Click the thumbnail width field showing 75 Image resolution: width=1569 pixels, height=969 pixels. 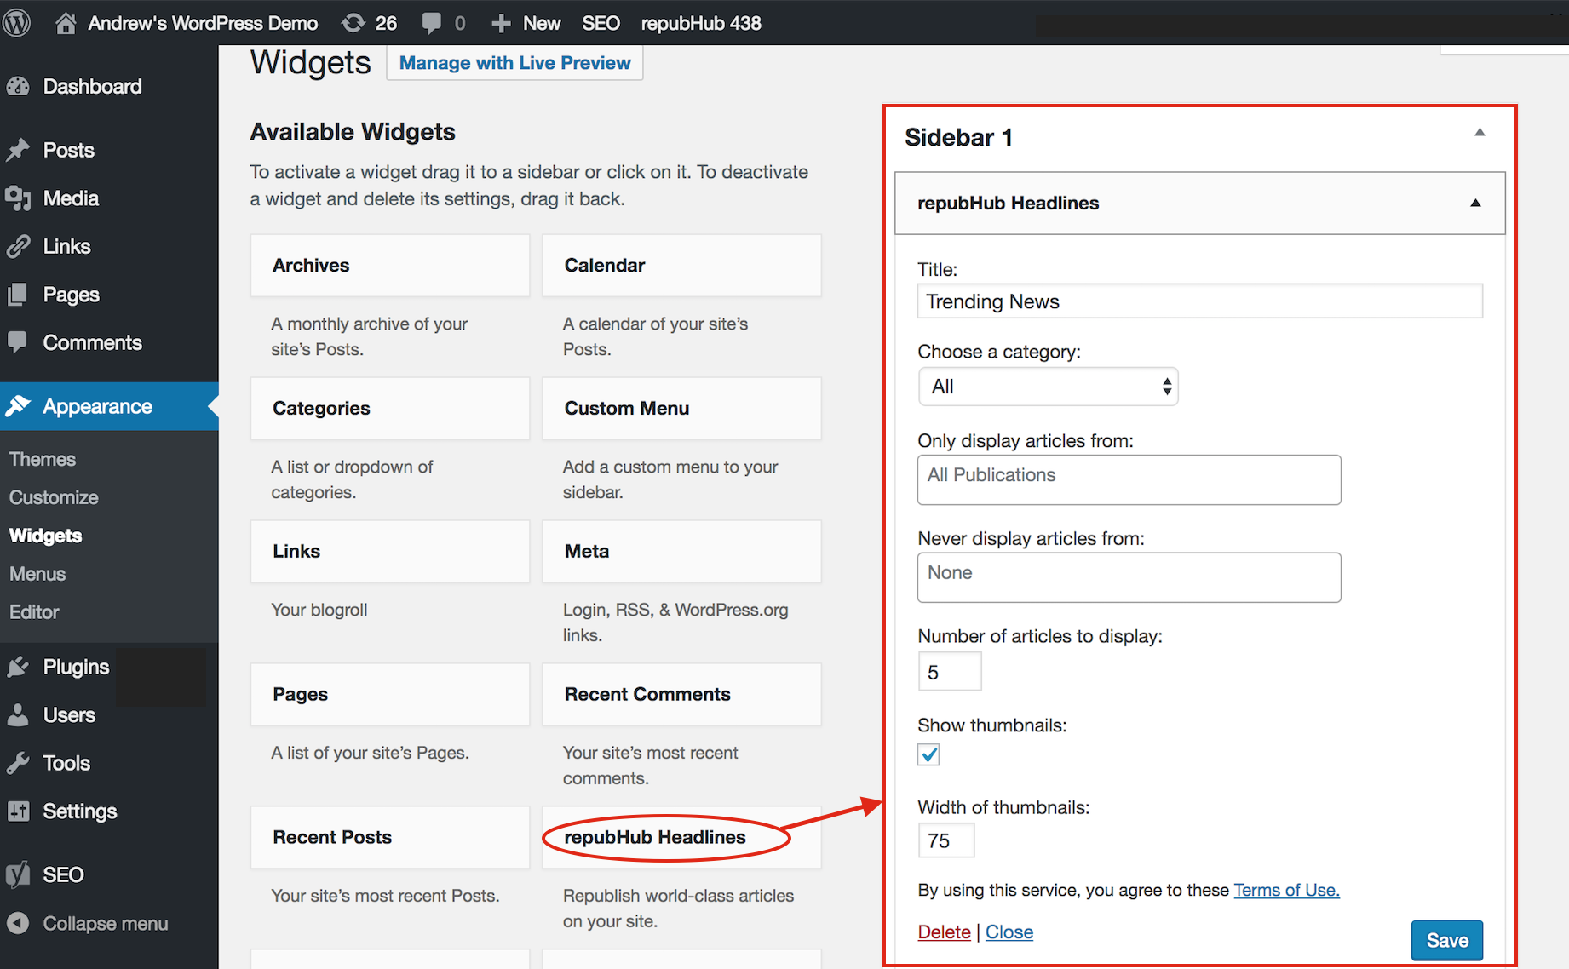point(945,840)
